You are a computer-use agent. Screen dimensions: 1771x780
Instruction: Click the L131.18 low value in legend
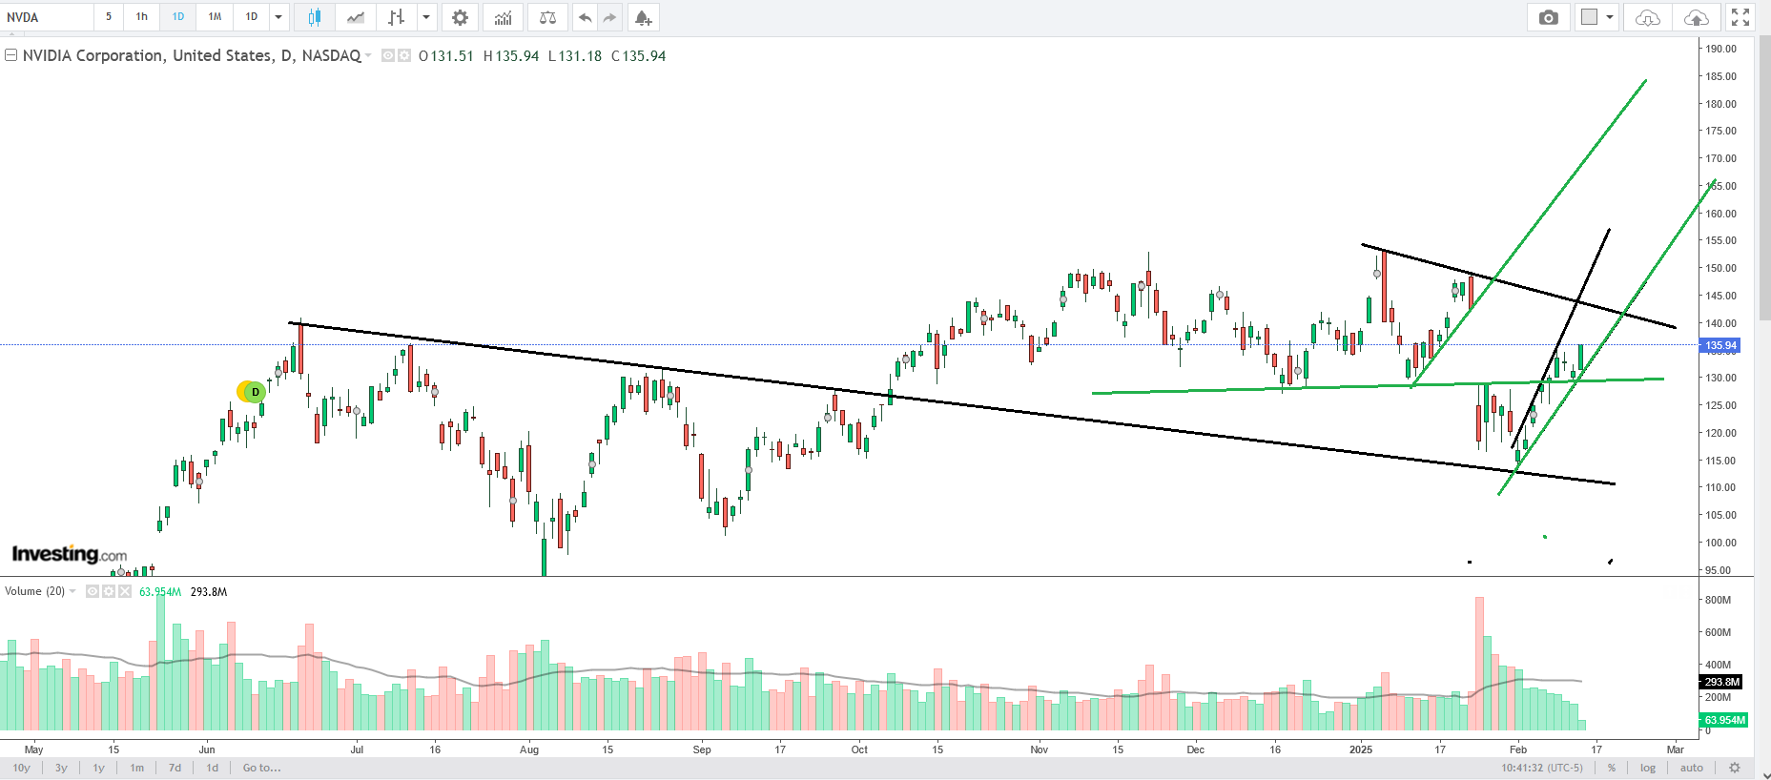click(575, 56)
